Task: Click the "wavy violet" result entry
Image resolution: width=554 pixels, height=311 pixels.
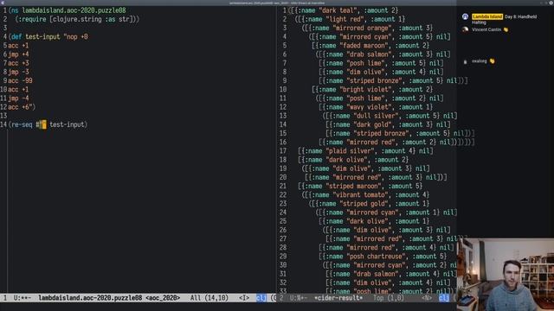Action: point(376,107)
